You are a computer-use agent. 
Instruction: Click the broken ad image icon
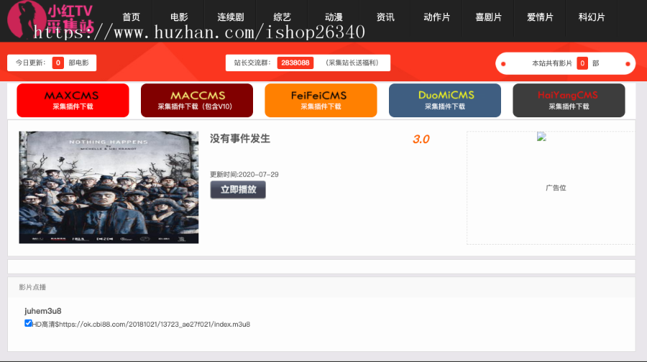point(541,137)
